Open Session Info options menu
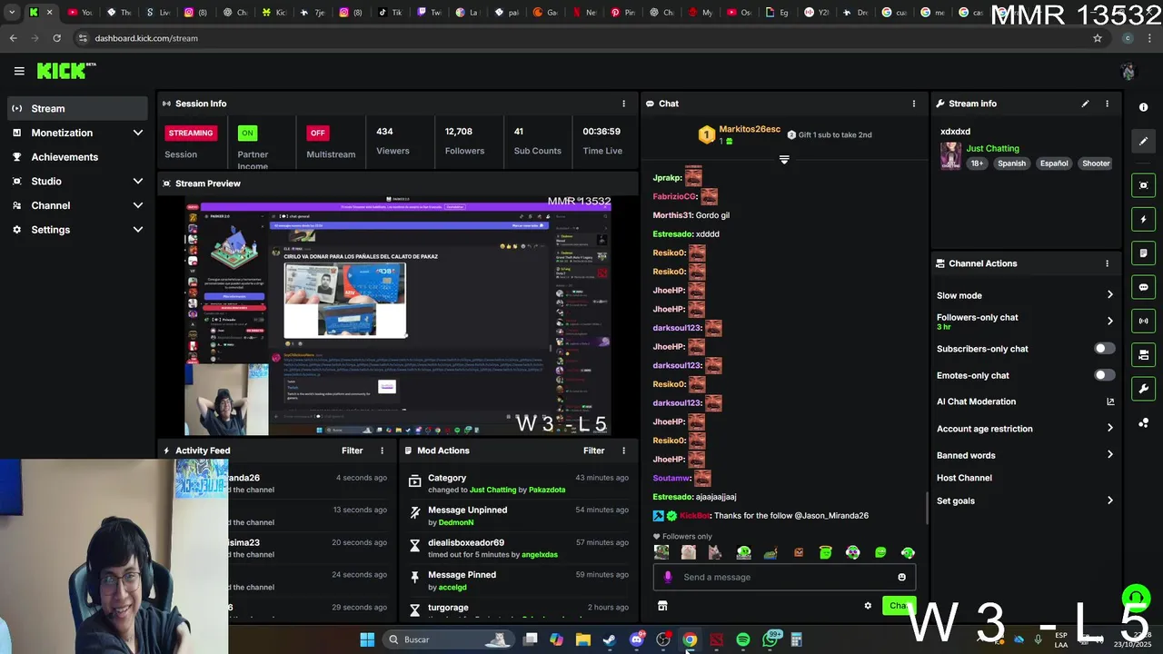The width and height of the screenshot is (1163, 654). [x=623, y=104]
